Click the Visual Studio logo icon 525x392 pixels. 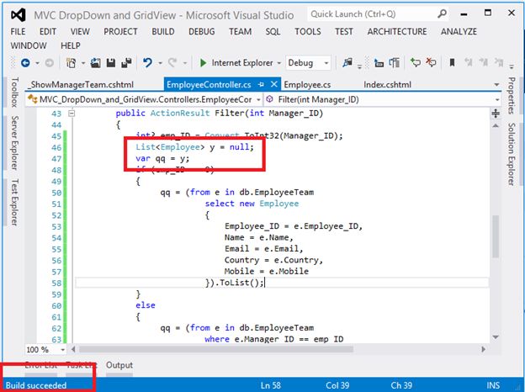18,15
